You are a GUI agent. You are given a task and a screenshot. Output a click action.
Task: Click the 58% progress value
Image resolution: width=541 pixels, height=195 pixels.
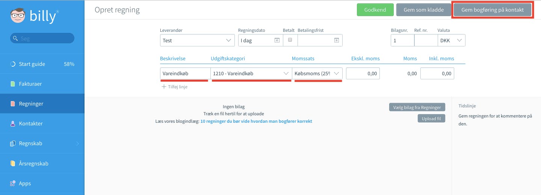pos(69,64)
